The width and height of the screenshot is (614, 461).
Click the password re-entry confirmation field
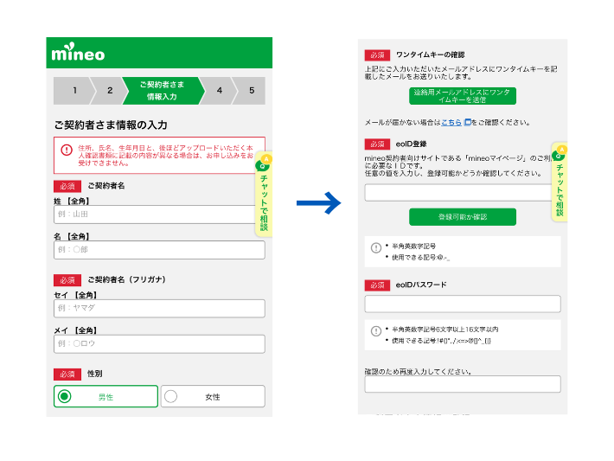click(x=463, y=384)
